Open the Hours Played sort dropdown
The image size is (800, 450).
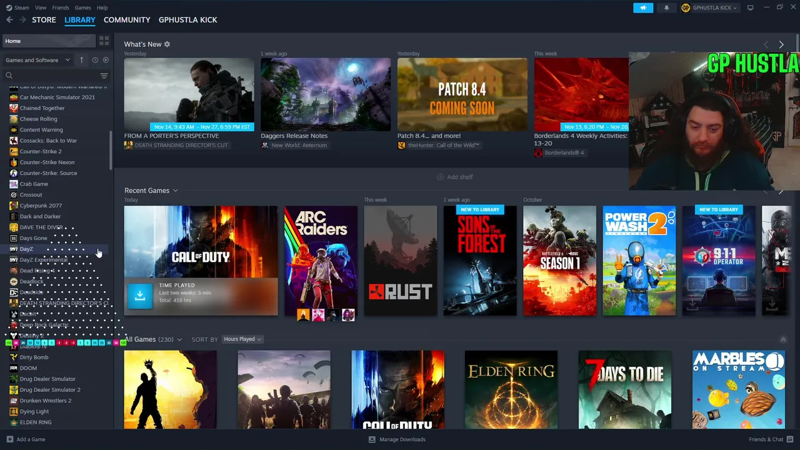(x=243, y=339)
